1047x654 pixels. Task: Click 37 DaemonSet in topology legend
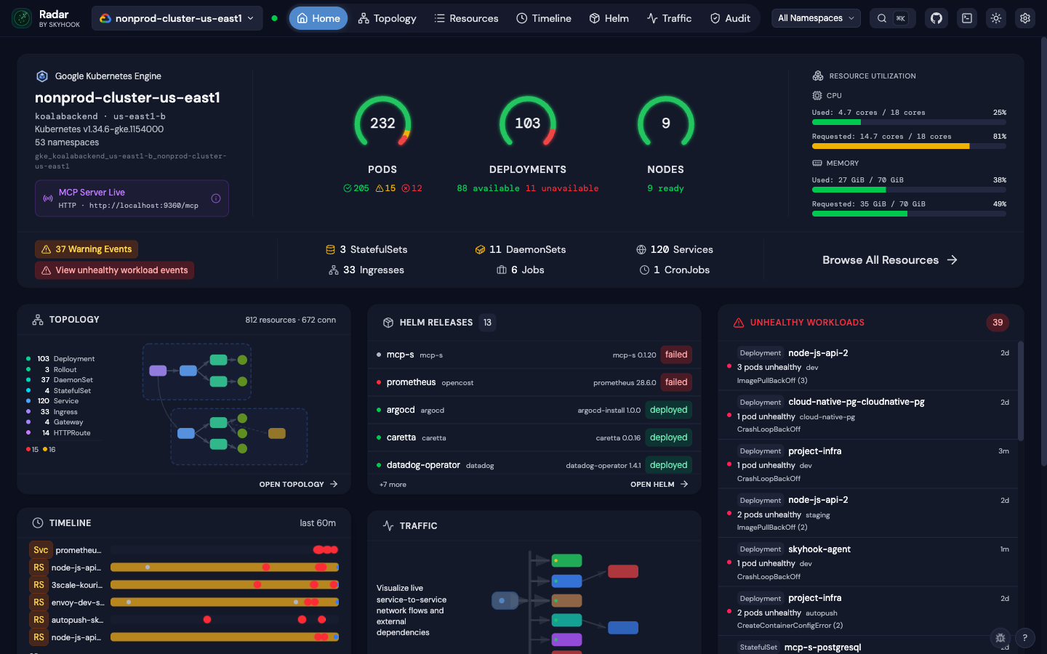coord(60,380)
